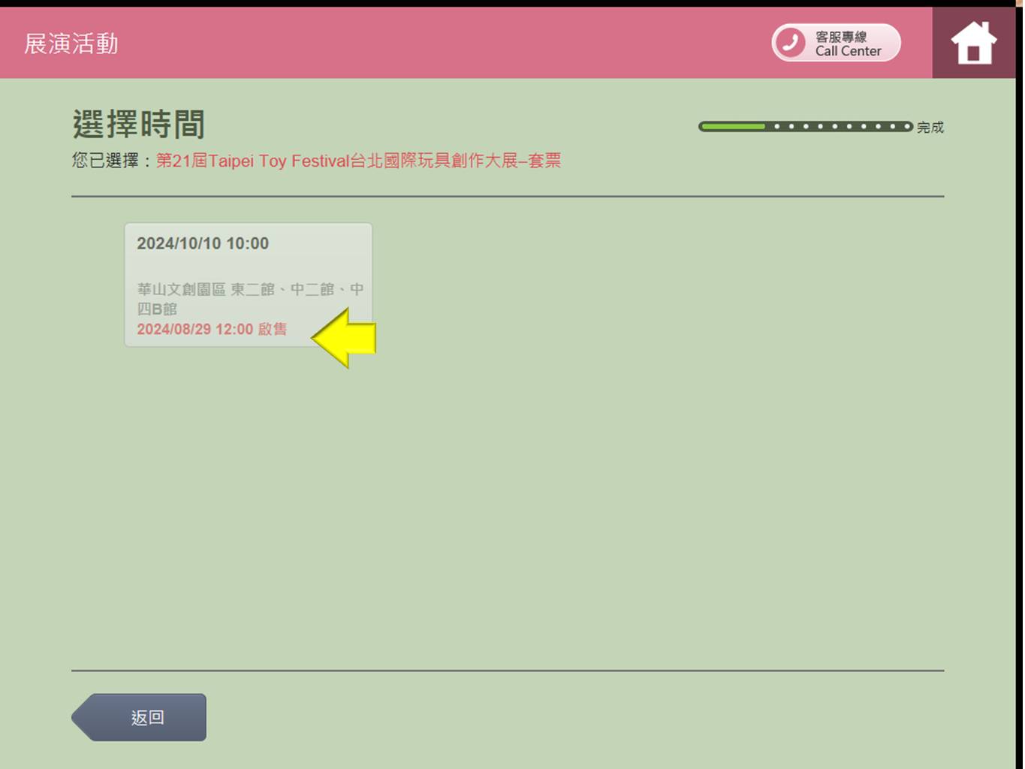Click the 返回 back button

139,717
